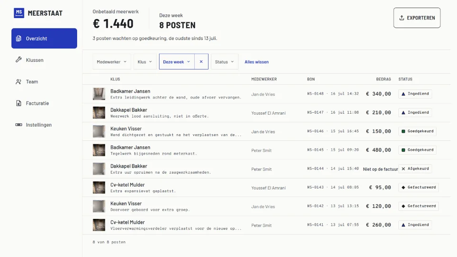Click the Exporteren button
The image size is (457, 257).
click(417, 18)
